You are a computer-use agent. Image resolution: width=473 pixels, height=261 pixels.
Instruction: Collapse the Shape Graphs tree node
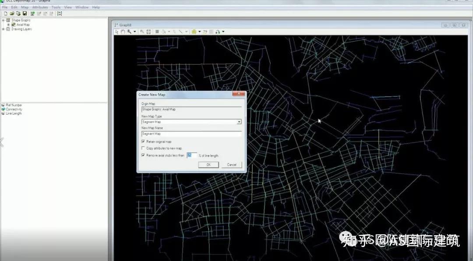pyautogui.click(x=3, y=20)
